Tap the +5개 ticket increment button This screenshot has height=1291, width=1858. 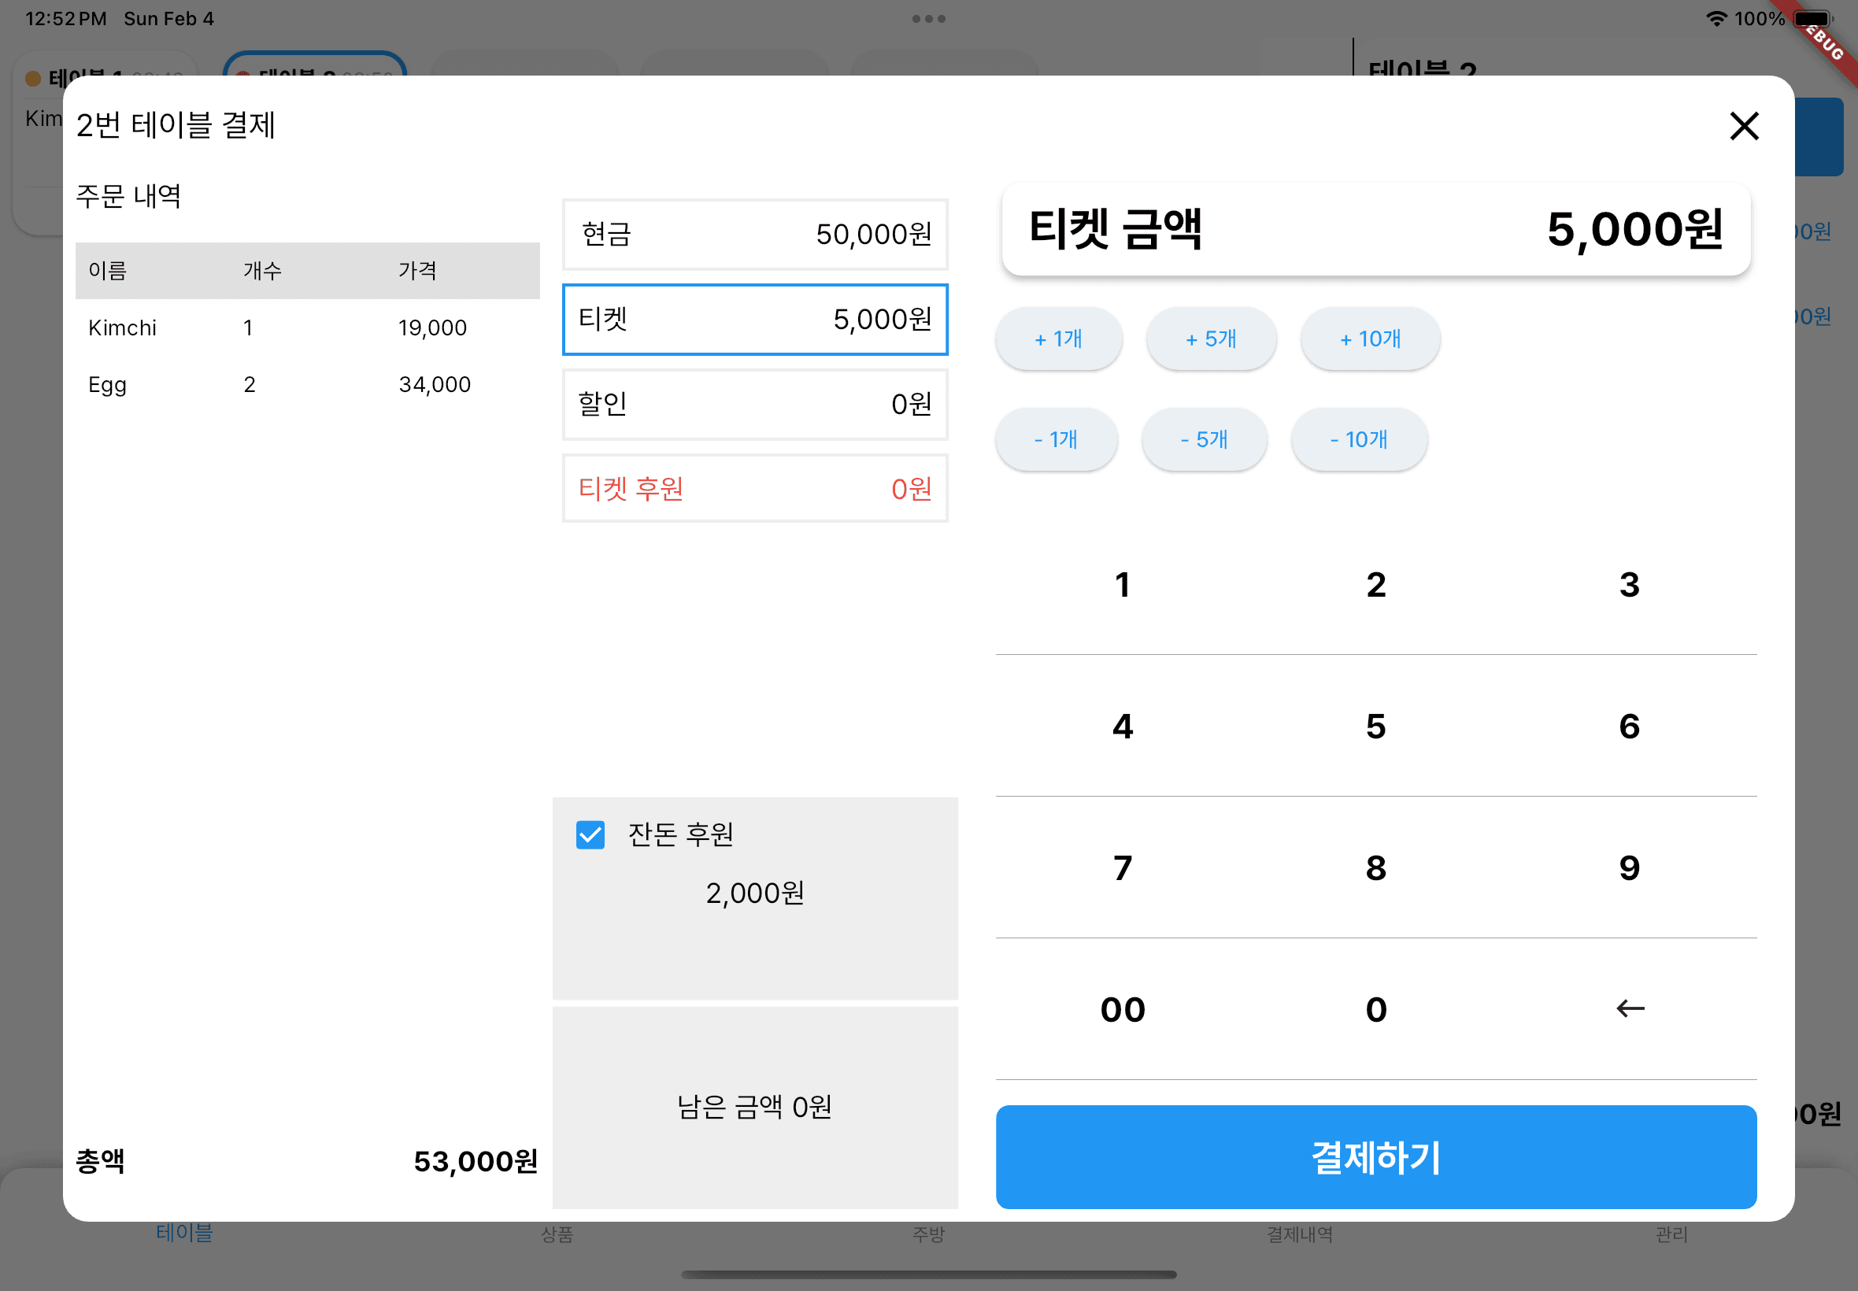click(1210, 339)
